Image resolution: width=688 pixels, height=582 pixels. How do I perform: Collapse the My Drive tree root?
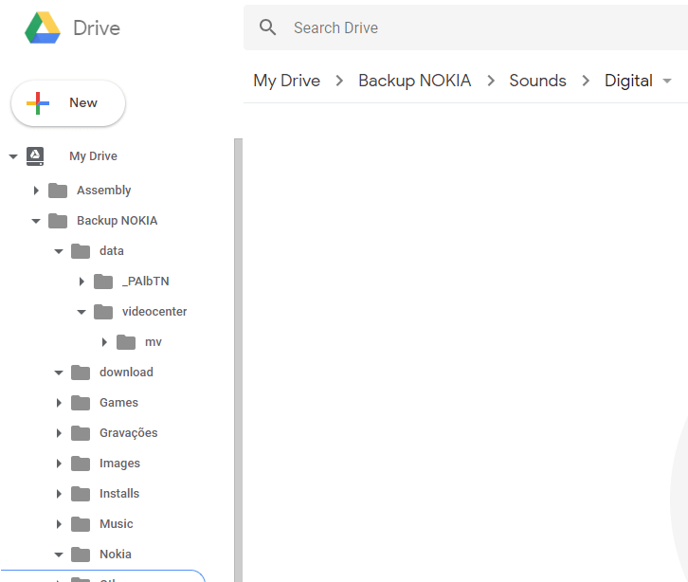13,156
